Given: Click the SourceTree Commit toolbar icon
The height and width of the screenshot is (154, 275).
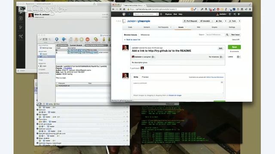Looking at the screenshot, I should click(57, 39).
